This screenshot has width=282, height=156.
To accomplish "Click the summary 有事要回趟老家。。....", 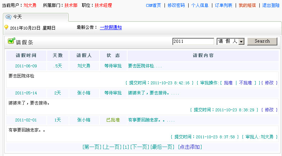I will [x=151, y=120].
